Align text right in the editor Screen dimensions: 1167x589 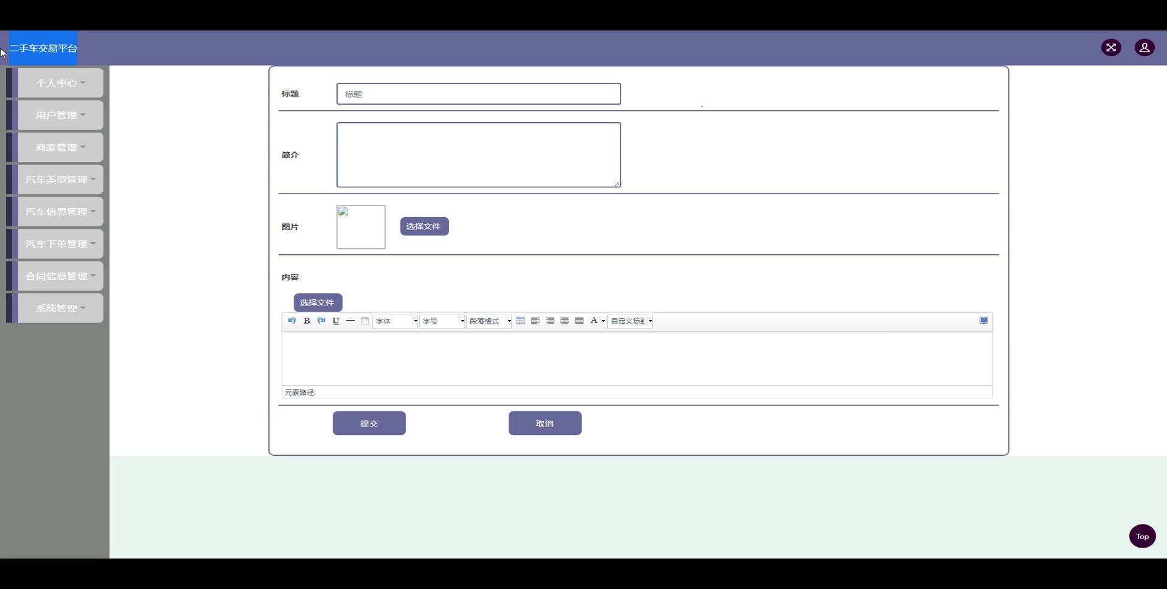550,321
